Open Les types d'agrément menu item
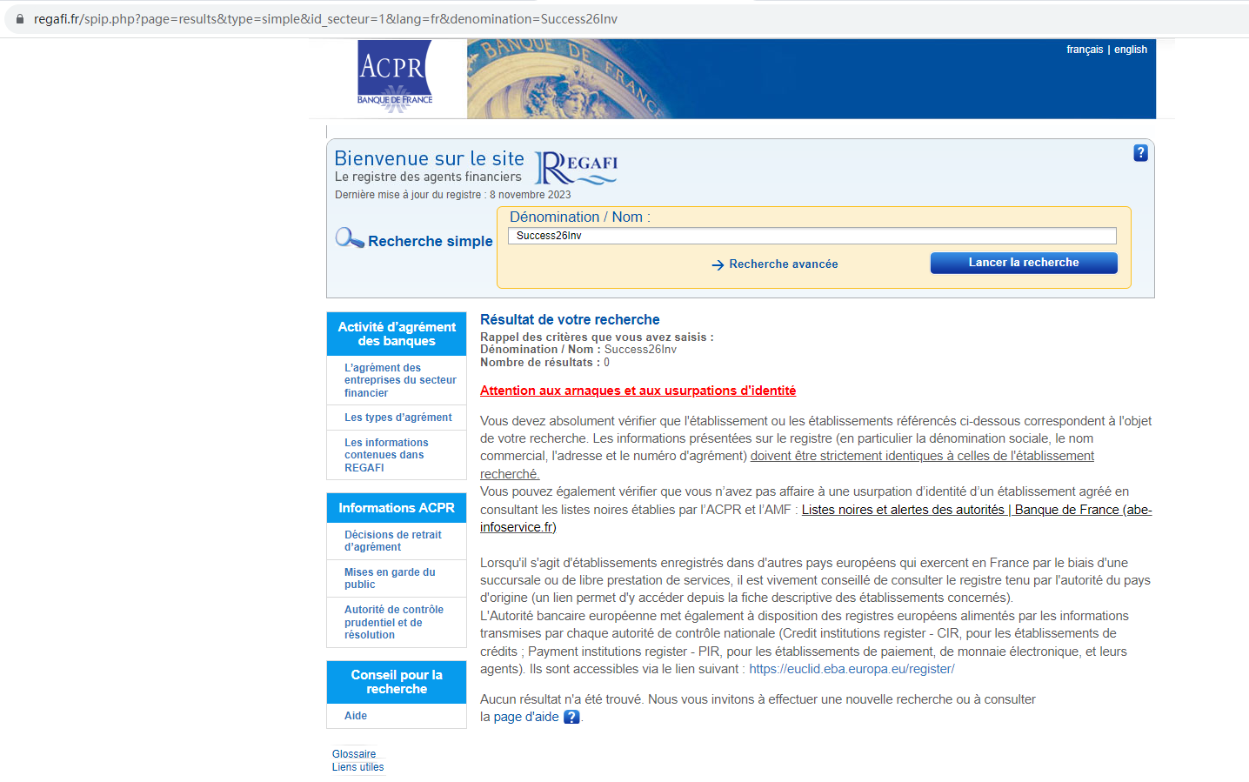This screenshot has height=782, width=1249. (398, 418)
